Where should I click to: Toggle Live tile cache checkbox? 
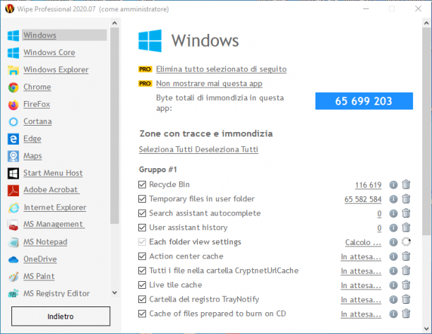point(142,285)
